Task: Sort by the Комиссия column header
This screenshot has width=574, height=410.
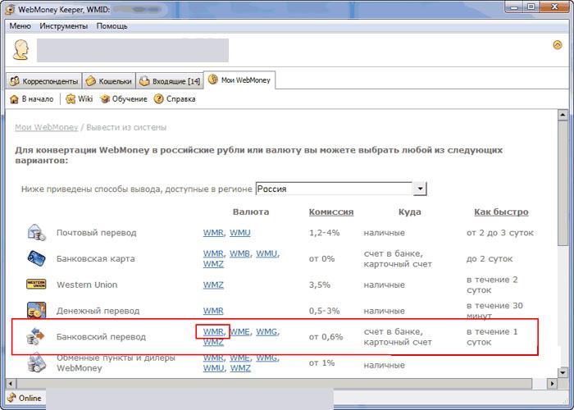Action: tap(331, 212)
